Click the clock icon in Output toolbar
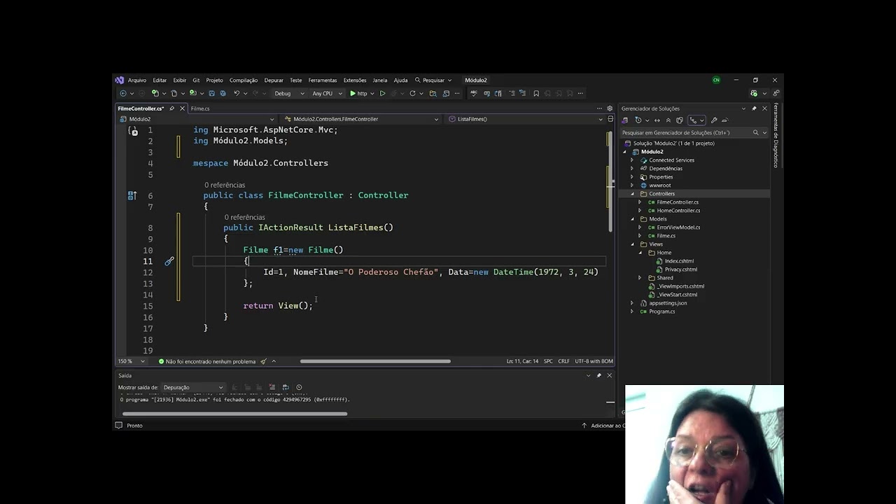 coord(299,387)
